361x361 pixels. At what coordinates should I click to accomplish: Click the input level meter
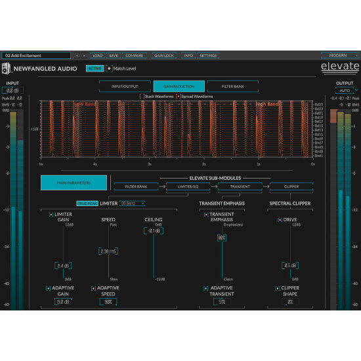(17, 211)
